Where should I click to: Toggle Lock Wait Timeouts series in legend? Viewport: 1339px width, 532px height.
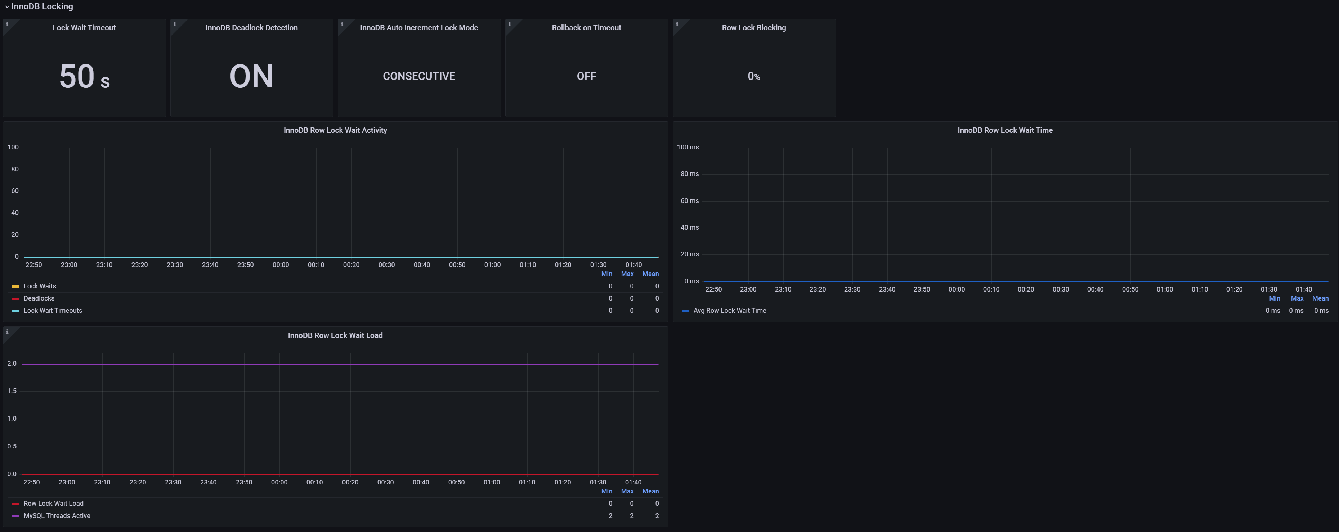click(x=53, y=311)
